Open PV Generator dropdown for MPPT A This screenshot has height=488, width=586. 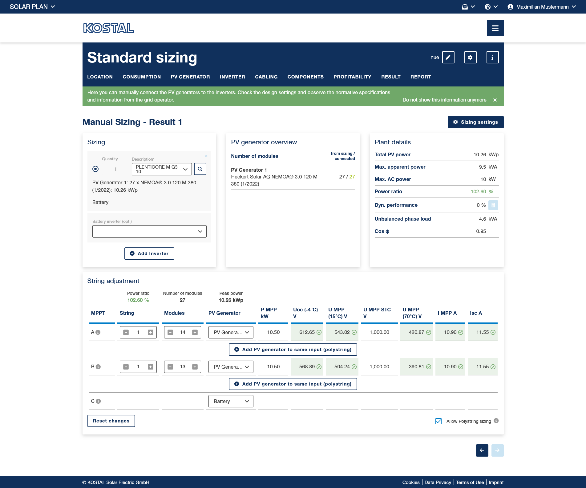[x=231, y=332]
